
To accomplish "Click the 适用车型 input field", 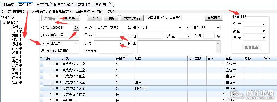I will click(116, 51).
